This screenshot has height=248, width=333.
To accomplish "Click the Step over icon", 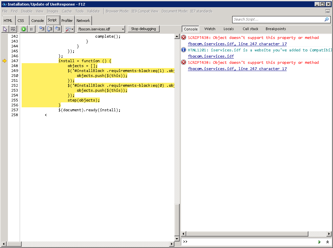I will point(50,29).
